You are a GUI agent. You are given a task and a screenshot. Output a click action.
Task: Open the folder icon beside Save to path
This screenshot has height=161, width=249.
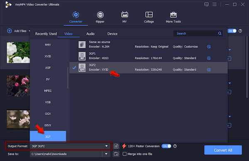coord(116,154)
